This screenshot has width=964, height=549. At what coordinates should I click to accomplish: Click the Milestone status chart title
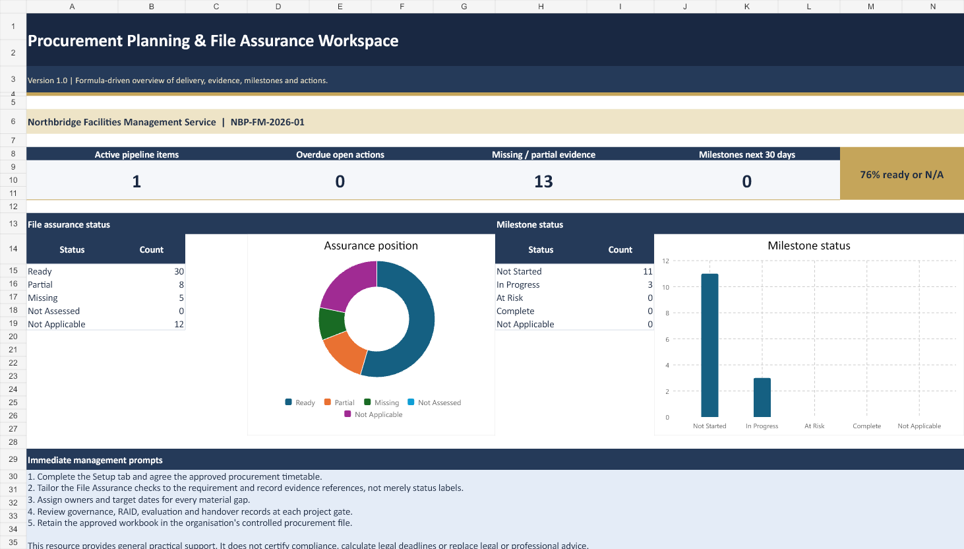809,245
